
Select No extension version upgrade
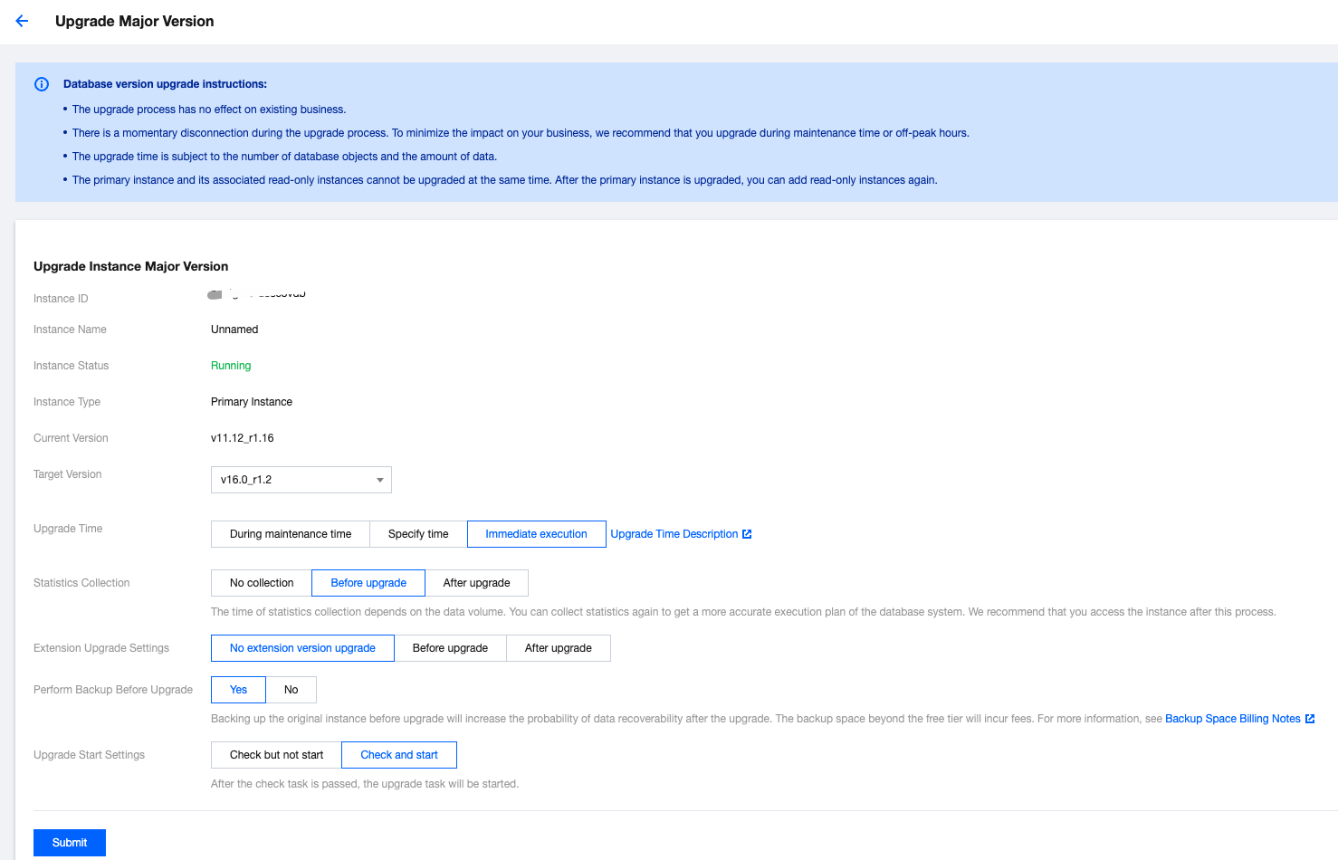coord(302,648)
